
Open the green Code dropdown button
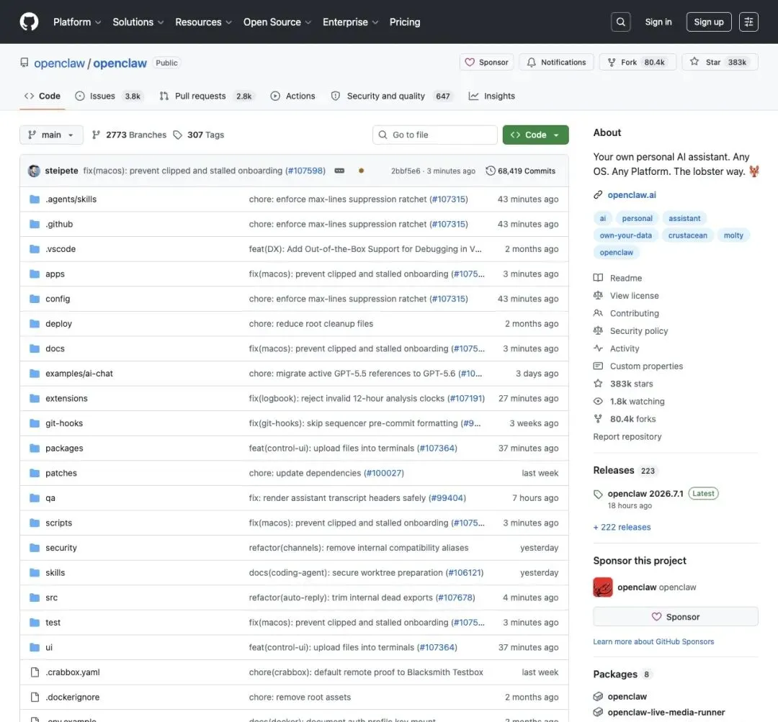click(x=535, y=135)
